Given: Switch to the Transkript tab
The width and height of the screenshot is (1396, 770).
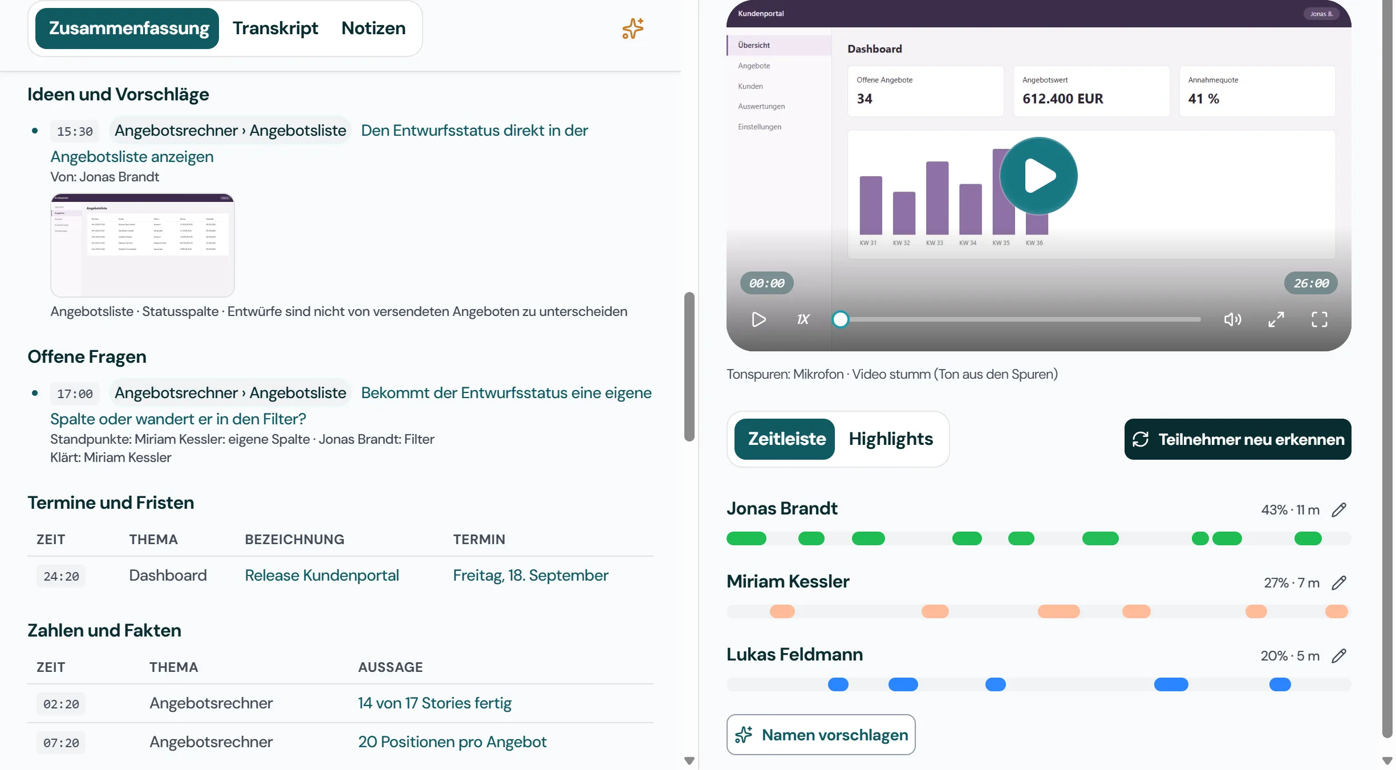Looking at the screenshot, I should click(275, 29).
